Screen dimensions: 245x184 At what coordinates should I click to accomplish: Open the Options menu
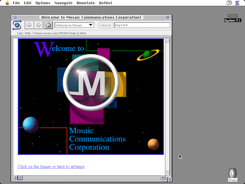[x=43, y=3]
